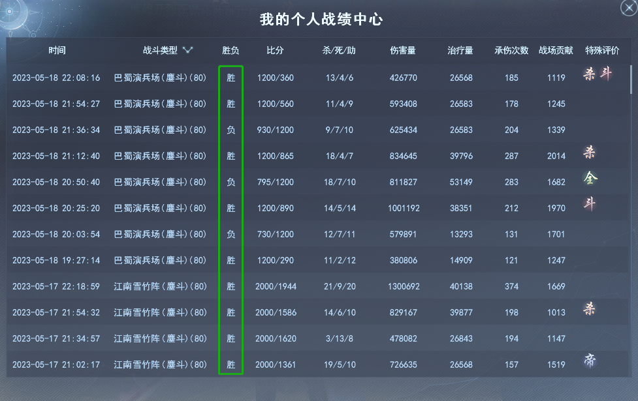Click the damage value 1001192
The image size is (638, 401).
pyautogui.click(x=404, y=208)
